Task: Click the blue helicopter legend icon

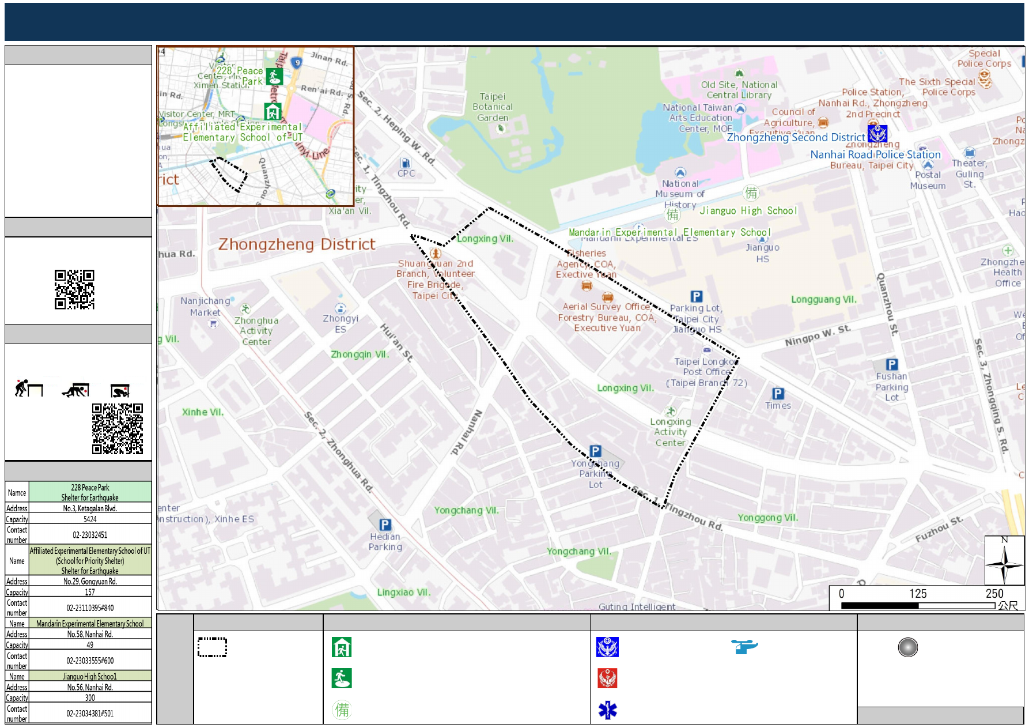Action: tap(744, 647)
